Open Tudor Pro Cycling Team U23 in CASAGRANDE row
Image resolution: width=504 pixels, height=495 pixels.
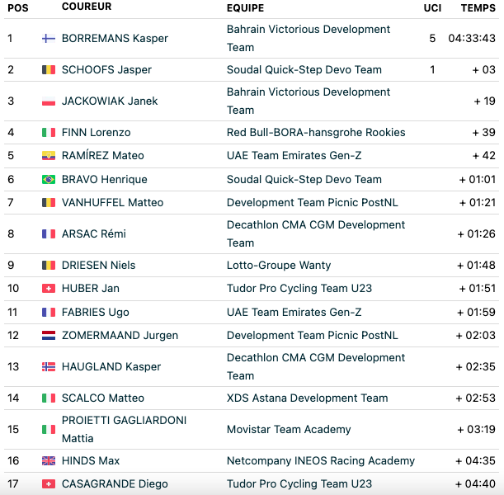click(299, 483)
